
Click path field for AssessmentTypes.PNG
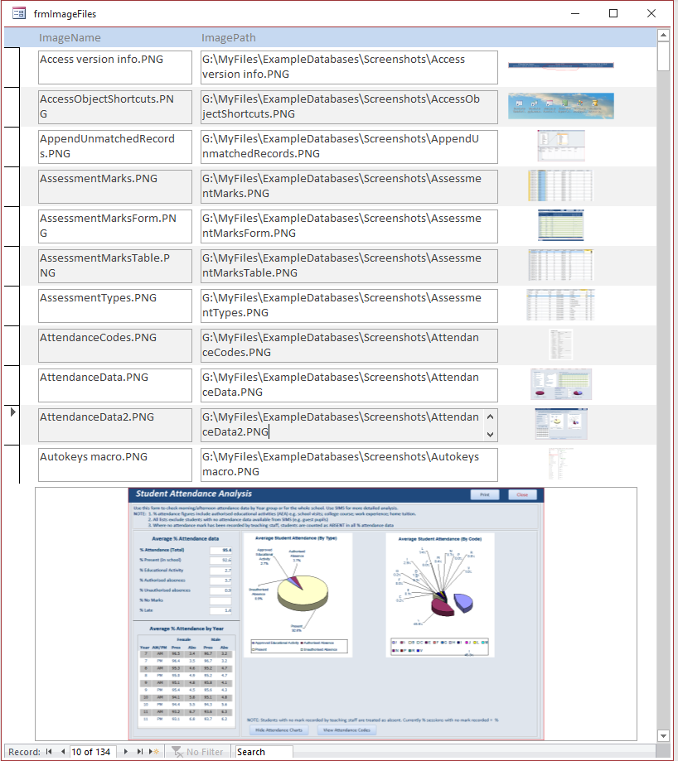(349, 306)
